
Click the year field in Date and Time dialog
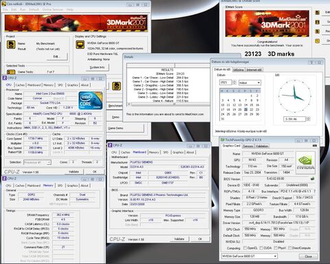coord(225,82)
